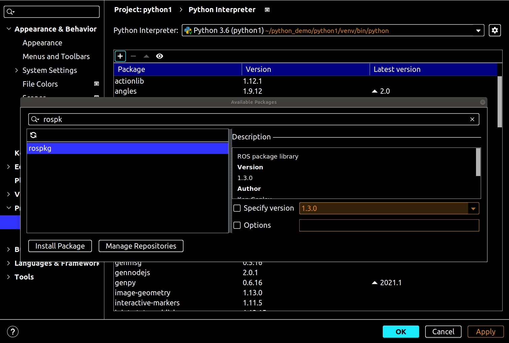Screen dimensions: 509x343
Task: Sort by the Package column header
Action: click(178, 69)
